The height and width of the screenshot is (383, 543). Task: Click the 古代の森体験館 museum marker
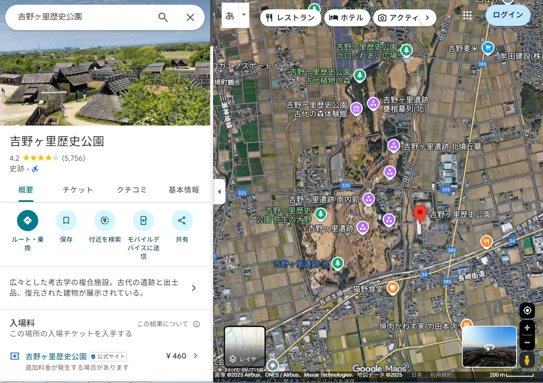point(357,109)
